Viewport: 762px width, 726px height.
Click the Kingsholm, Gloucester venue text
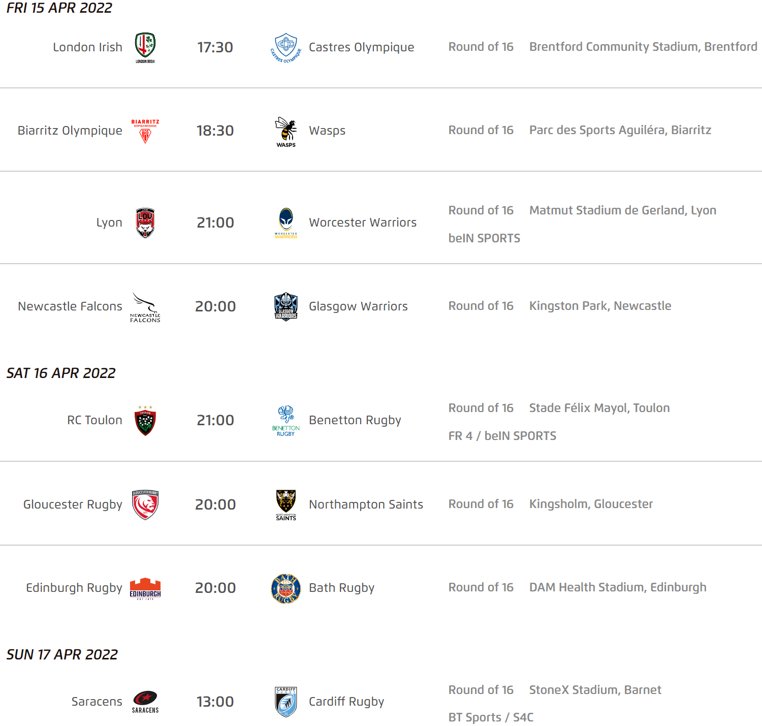[591, 504]
